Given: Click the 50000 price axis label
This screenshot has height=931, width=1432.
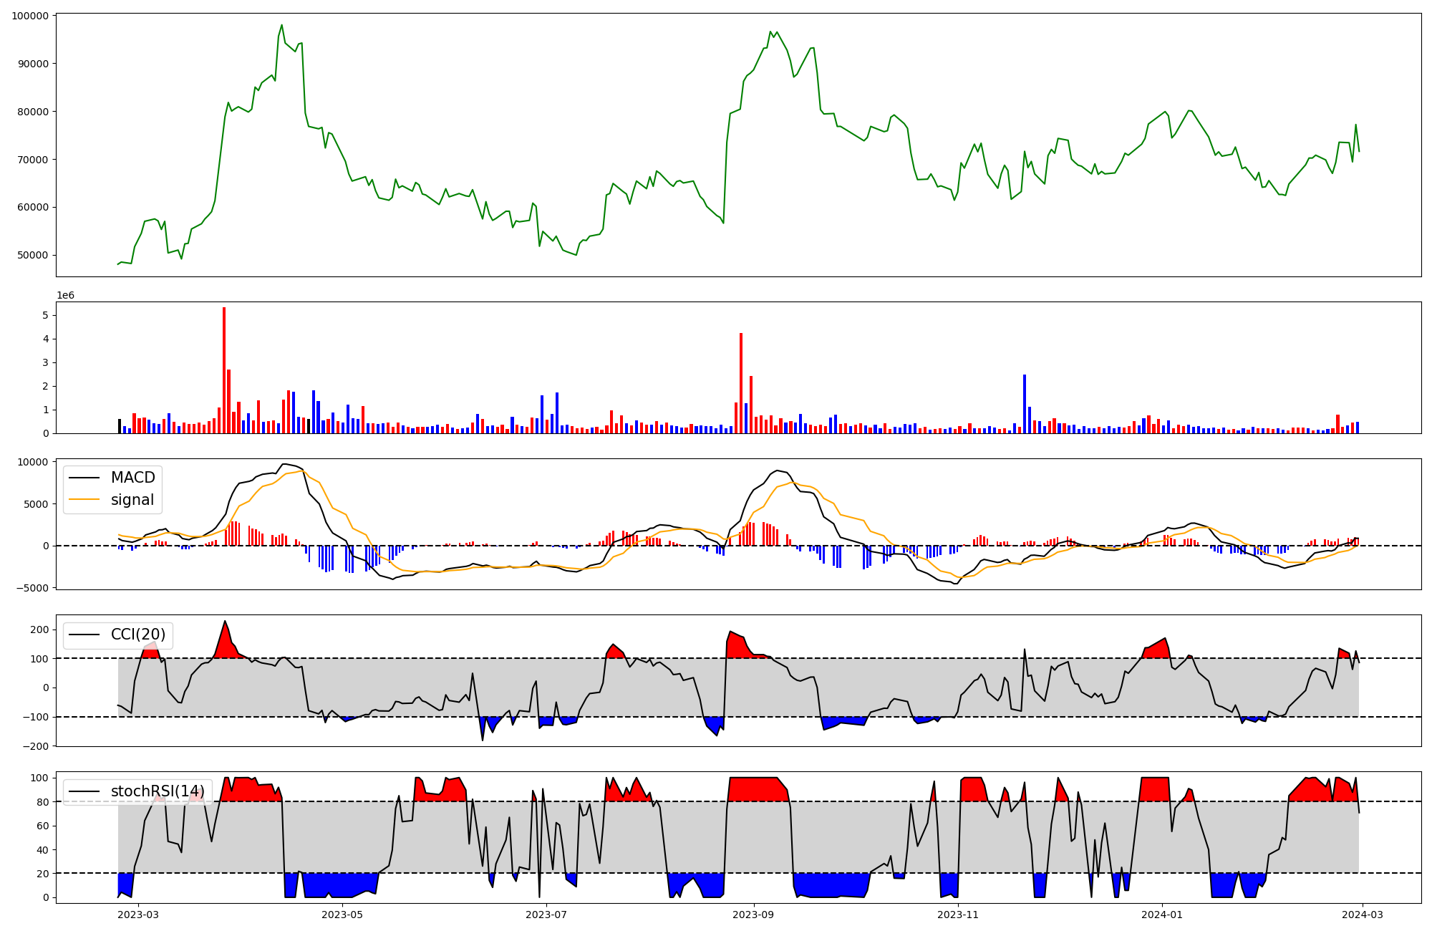Looking at the screenshot, I should pyautogui.click(x=34, y=255).
